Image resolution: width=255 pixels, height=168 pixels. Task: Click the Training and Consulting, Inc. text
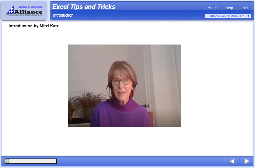(24, 15)
